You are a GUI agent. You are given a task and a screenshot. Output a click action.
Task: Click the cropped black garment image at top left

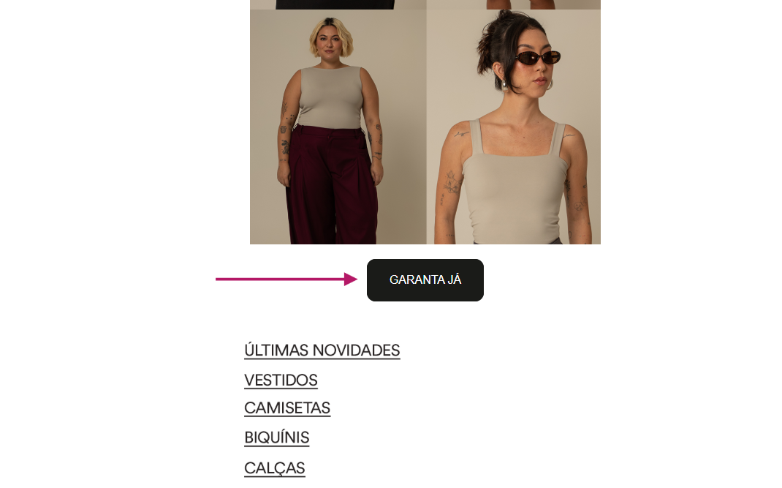(338, 4)
